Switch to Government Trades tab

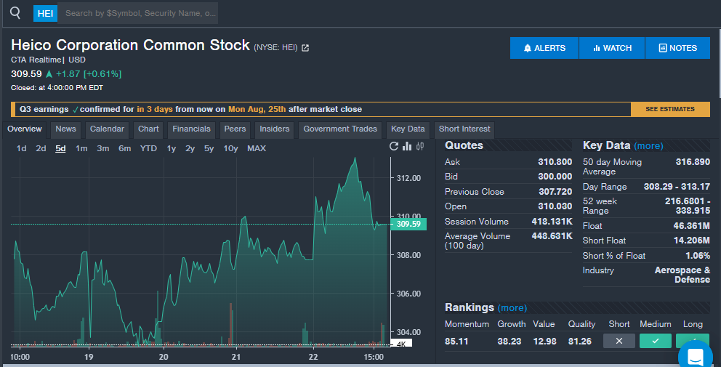click(x=340, y=129)
